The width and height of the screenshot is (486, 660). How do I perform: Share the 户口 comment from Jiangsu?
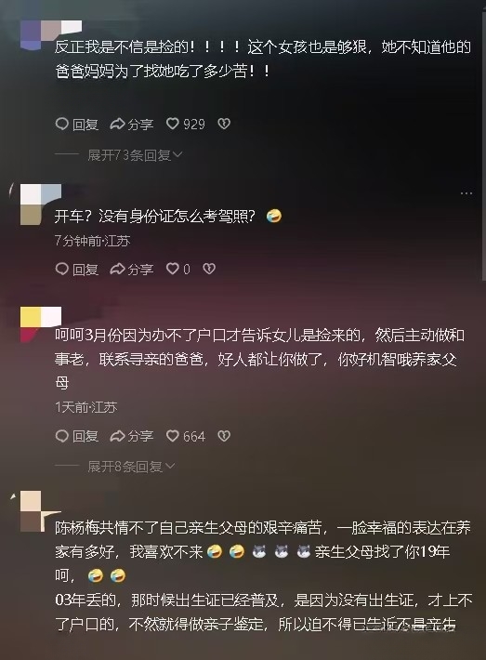(132, 436)
